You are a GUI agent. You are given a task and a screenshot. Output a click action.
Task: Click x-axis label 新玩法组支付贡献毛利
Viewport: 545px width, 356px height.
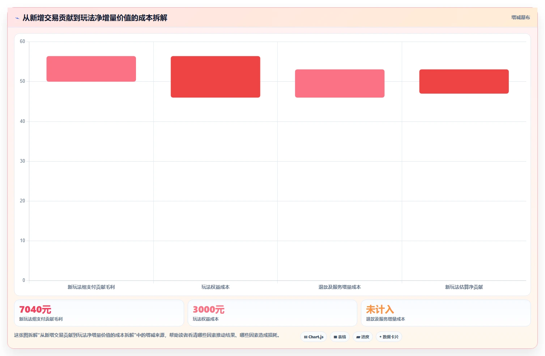pos(91,287)
